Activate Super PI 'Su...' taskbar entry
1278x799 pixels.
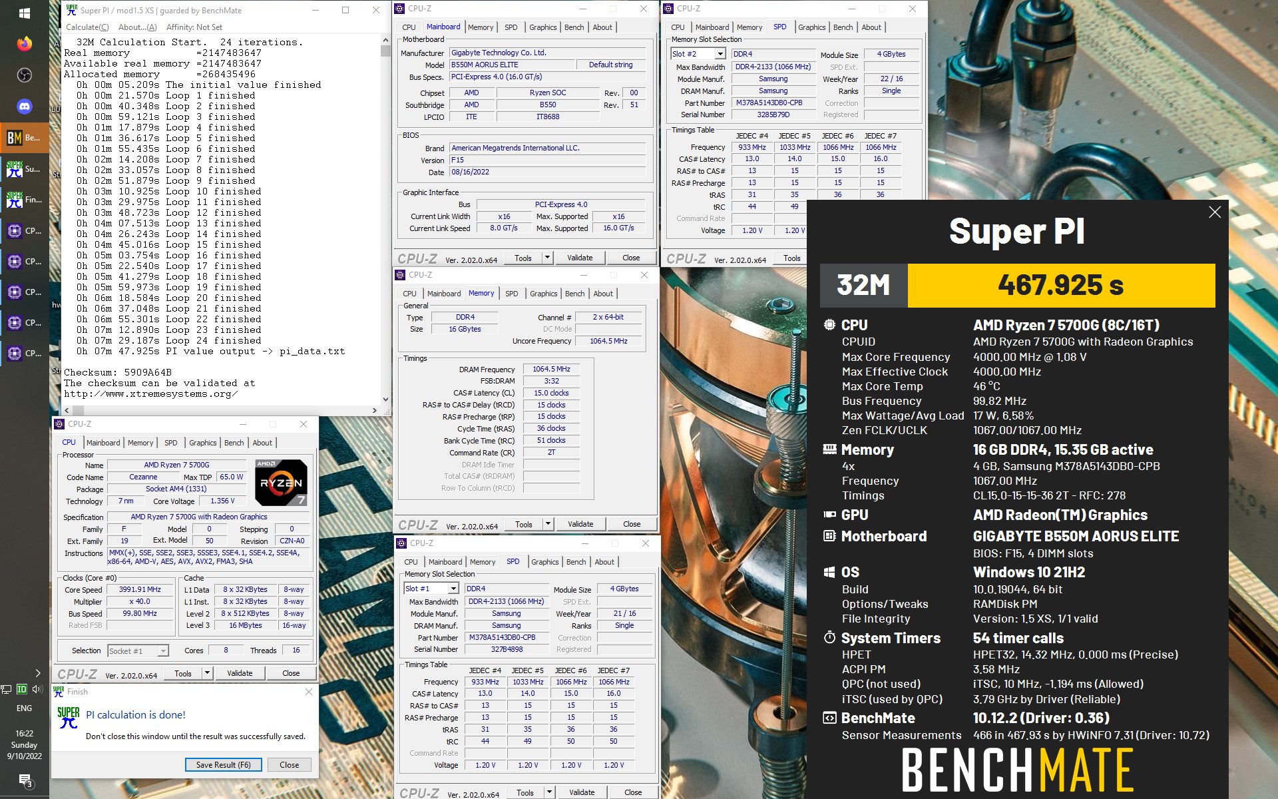pyautogui.click(x=25, y=169)
